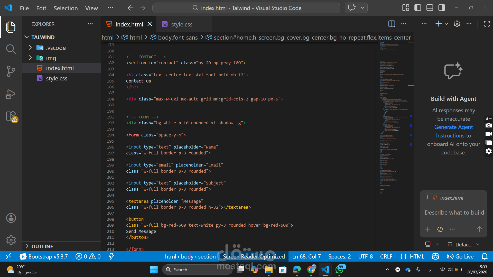493x277 pixels.
Task: Toggle the primary side bar layout button
Action: click(x=418, y=8)
